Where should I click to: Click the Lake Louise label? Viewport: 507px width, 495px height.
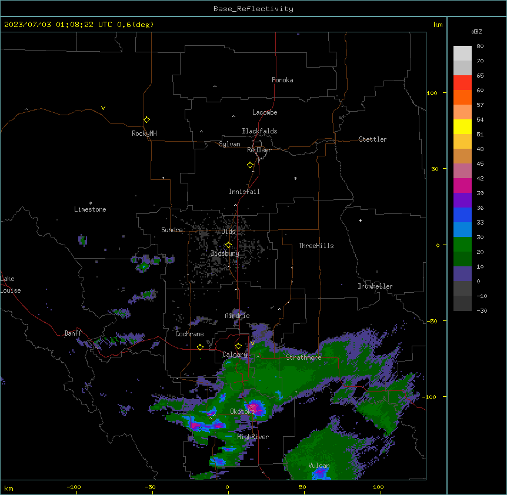click(x=11, y=285)
